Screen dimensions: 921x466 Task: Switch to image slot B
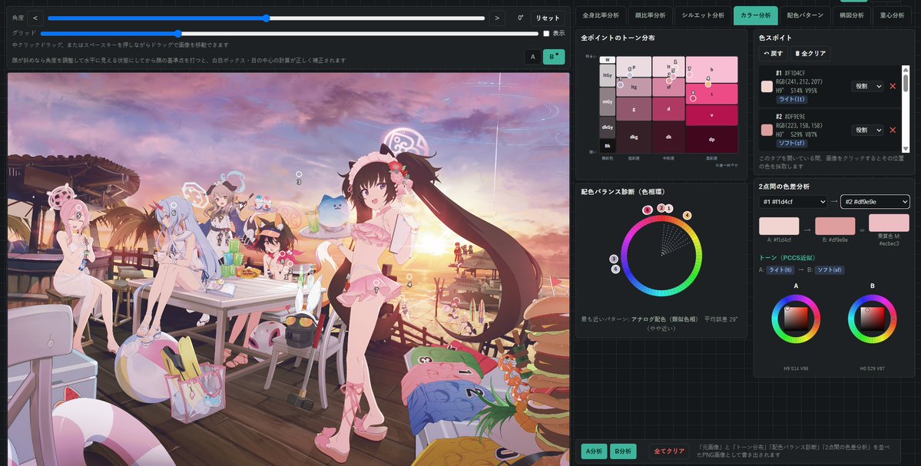(554, 56)
